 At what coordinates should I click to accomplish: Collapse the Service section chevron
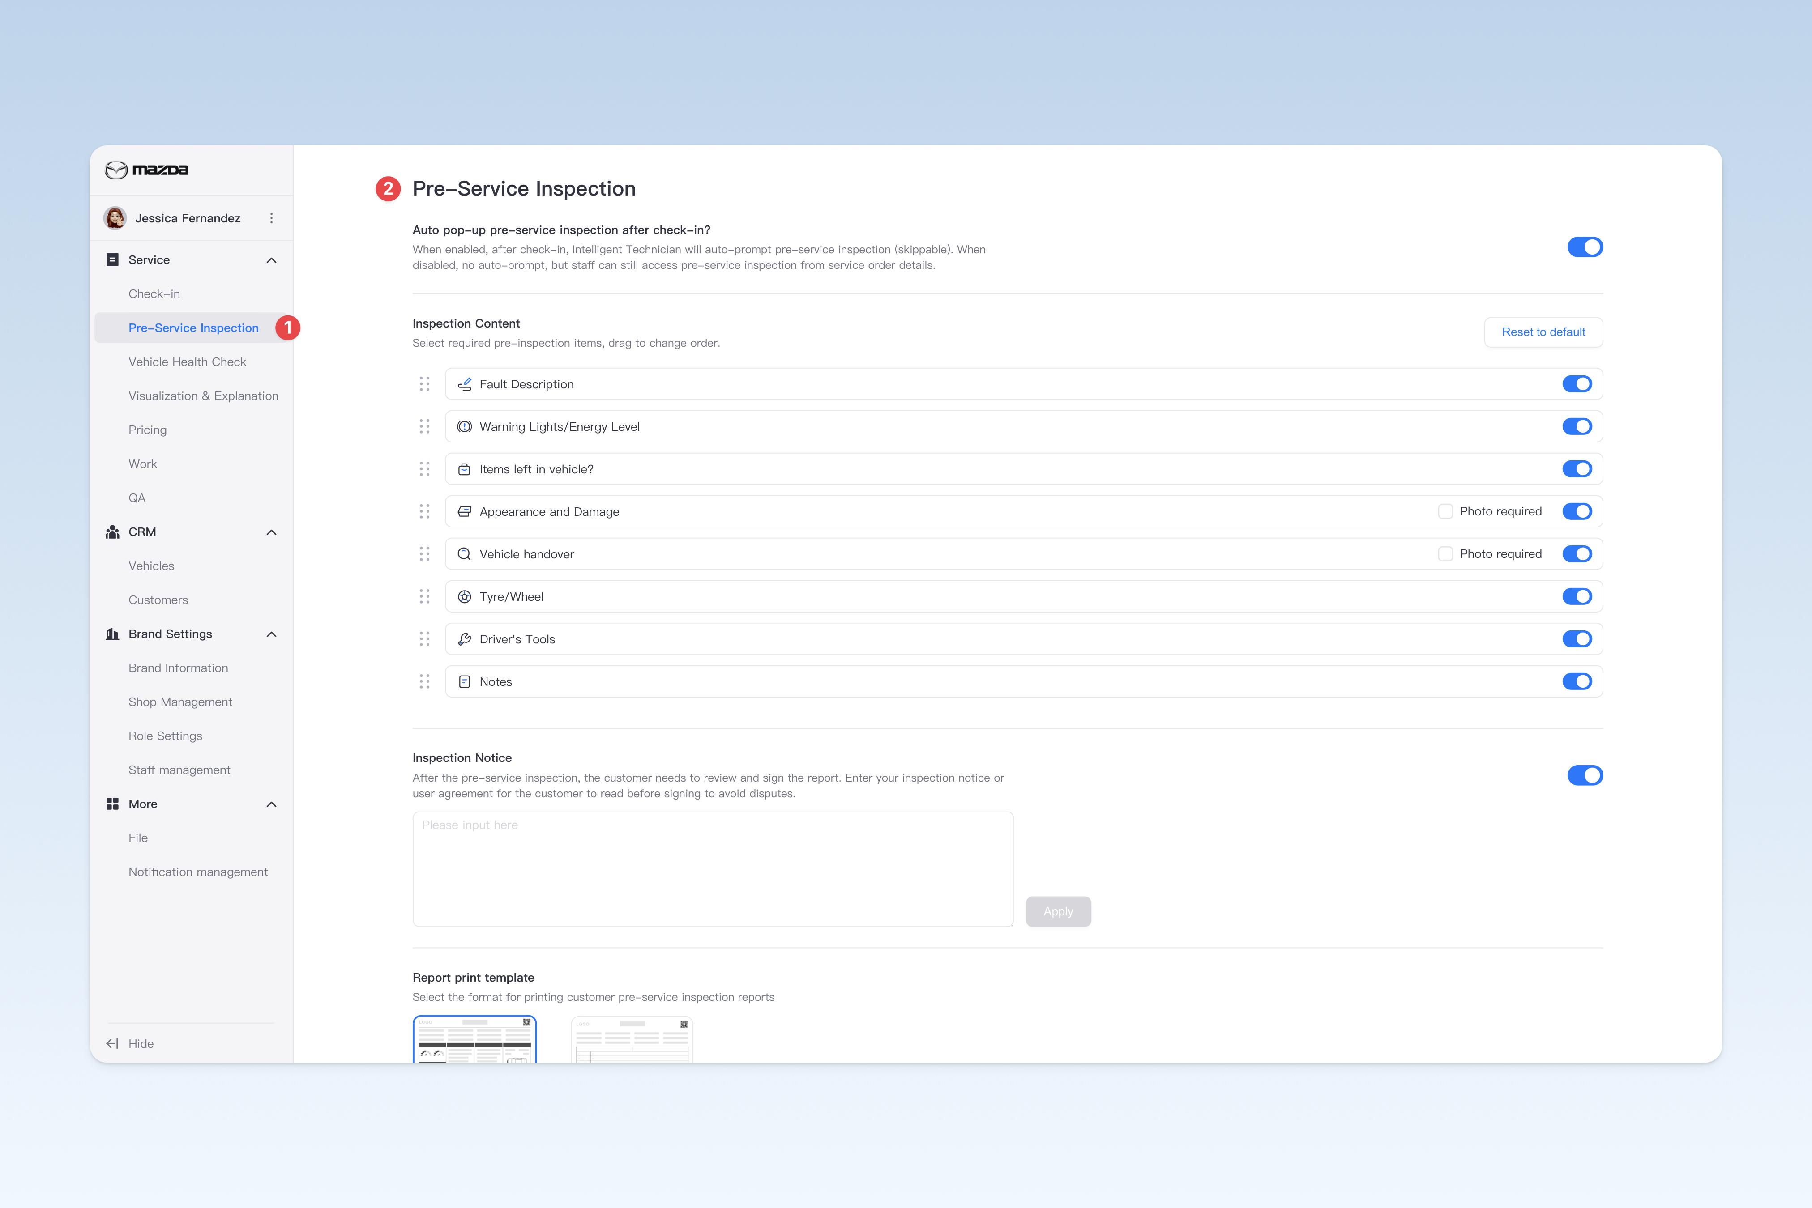tap(271, 260)
